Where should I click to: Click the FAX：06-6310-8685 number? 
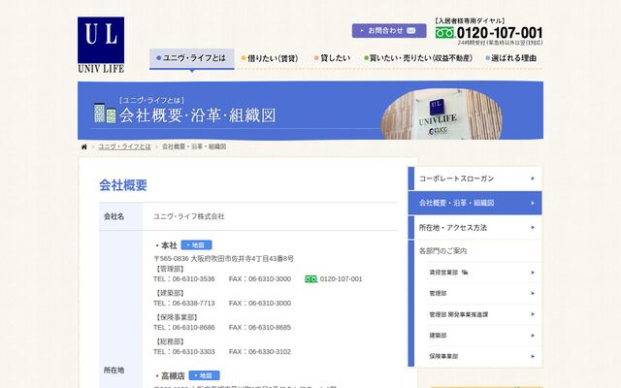point(260,328)
